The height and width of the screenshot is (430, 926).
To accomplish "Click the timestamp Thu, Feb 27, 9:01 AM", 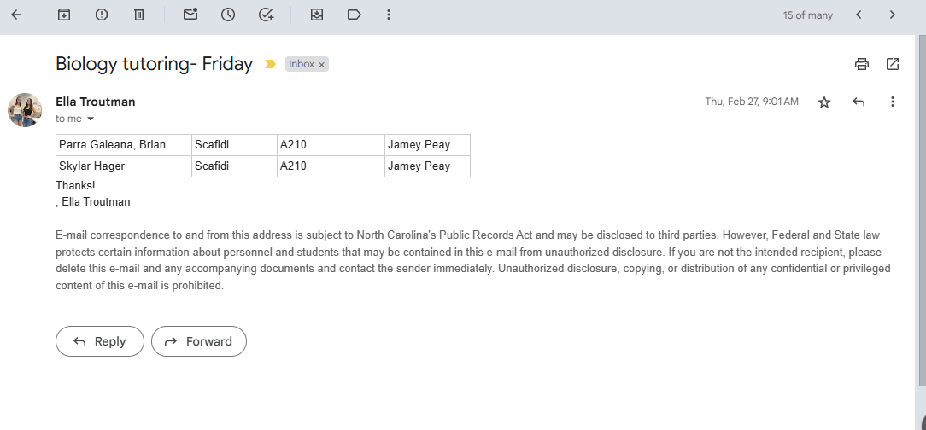I will click(x=752, y=102).
